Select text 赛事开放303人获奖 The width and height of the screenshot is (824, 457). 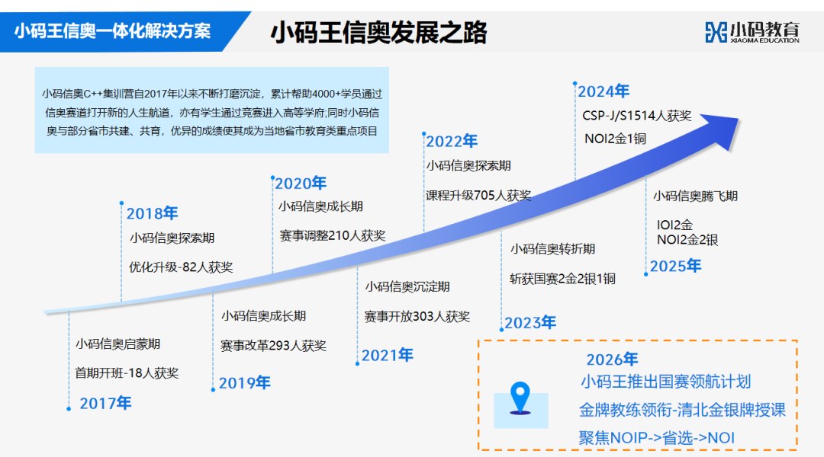click(417, 316)
